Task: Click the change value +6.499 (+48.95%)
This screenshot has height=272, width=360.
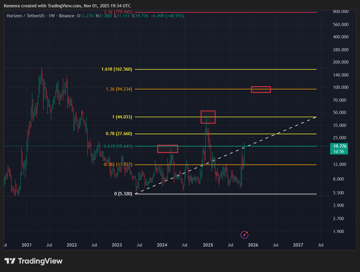Action: coord(167,16)
